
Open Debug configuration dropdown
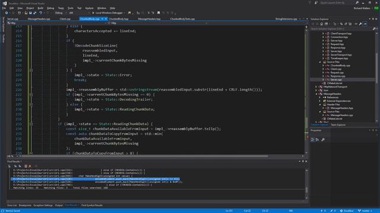tap(61, 13)
